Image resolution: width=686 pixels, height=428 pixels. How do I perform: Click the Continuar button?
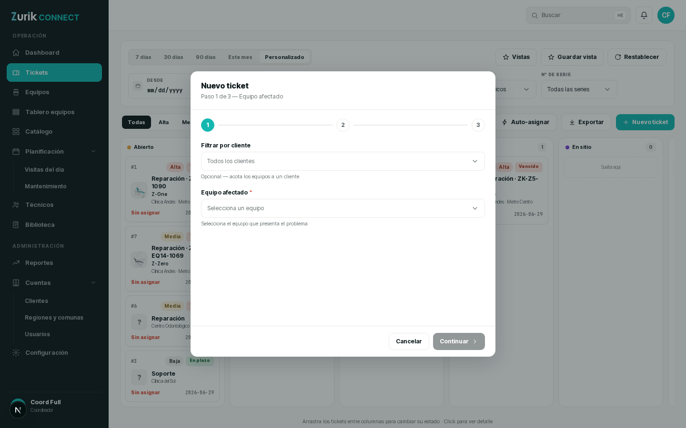pyautogui.click(x=459, y=341)
